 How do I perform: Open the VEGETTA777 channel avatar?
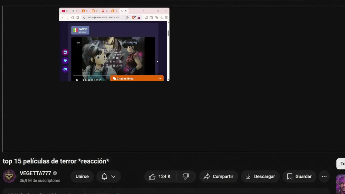9,176
